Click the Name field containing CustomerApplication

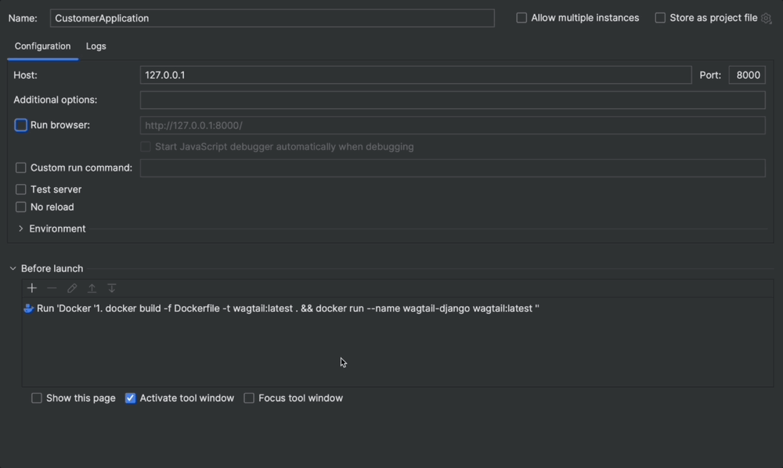(x=272, y=18)
